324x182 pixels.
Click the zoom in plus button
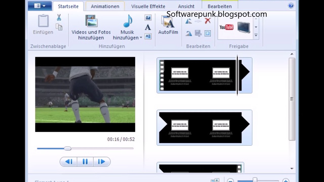click(286, 180)
